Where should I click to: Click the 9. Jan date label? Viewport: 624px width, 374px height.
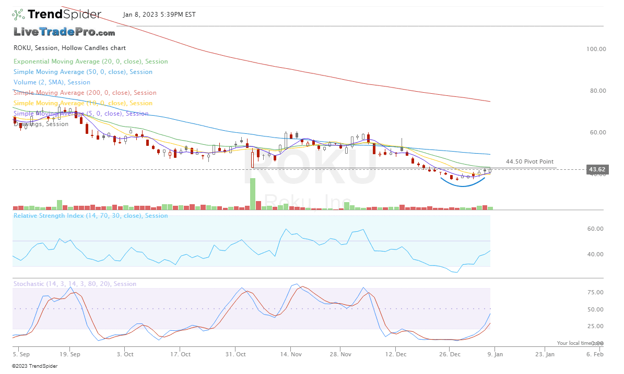click(x=495, y=354)
